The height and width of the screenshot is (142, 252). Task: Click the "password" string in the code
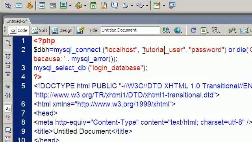click(206, 50)
